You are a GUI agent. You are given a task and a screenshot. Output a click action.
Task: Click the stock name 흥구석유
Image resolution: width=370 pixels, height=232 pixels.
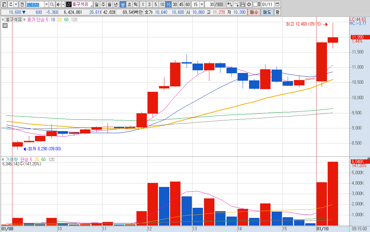(x=80, y=4)
